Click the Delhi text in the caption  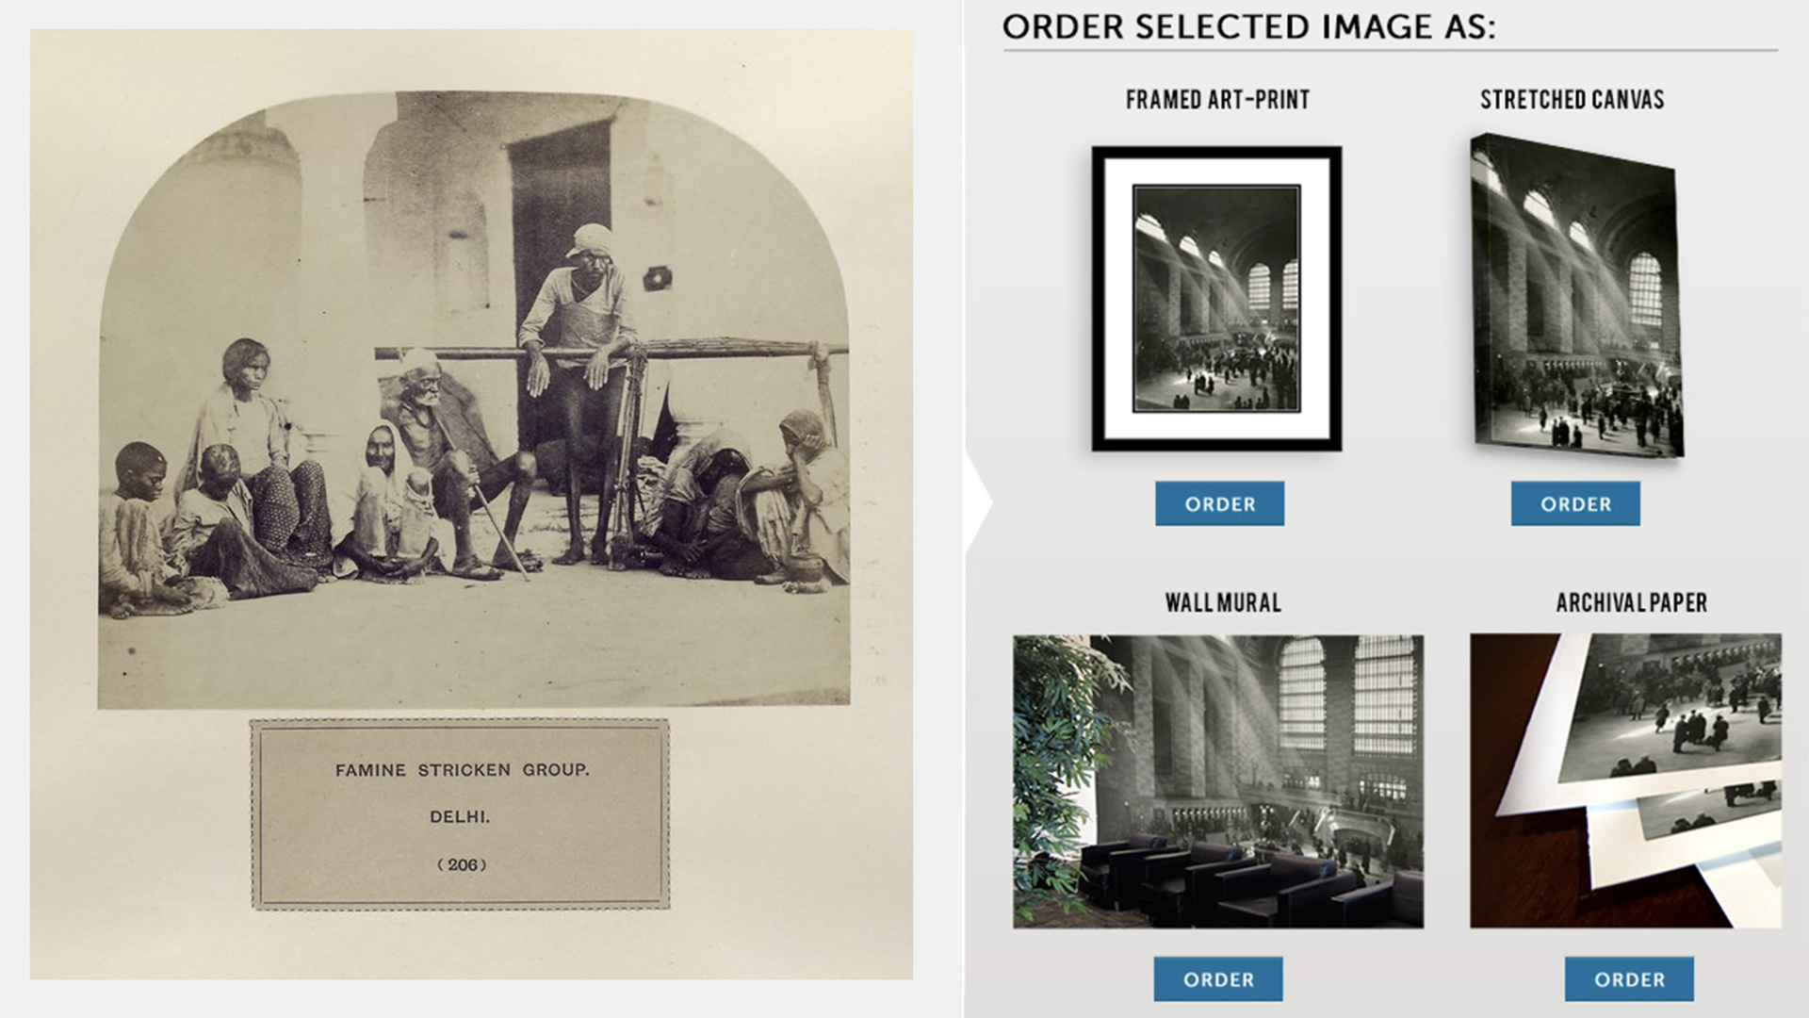tap(460, 817)
